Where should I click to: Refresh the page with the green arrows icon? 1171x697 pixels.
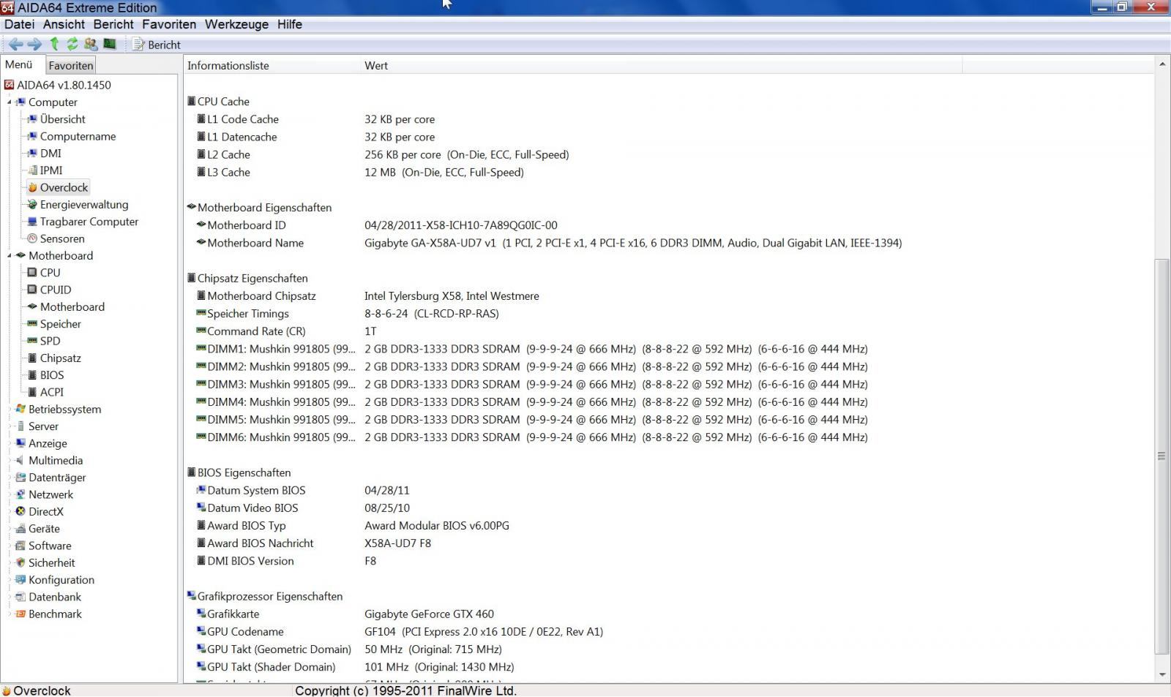coord(72,45)
